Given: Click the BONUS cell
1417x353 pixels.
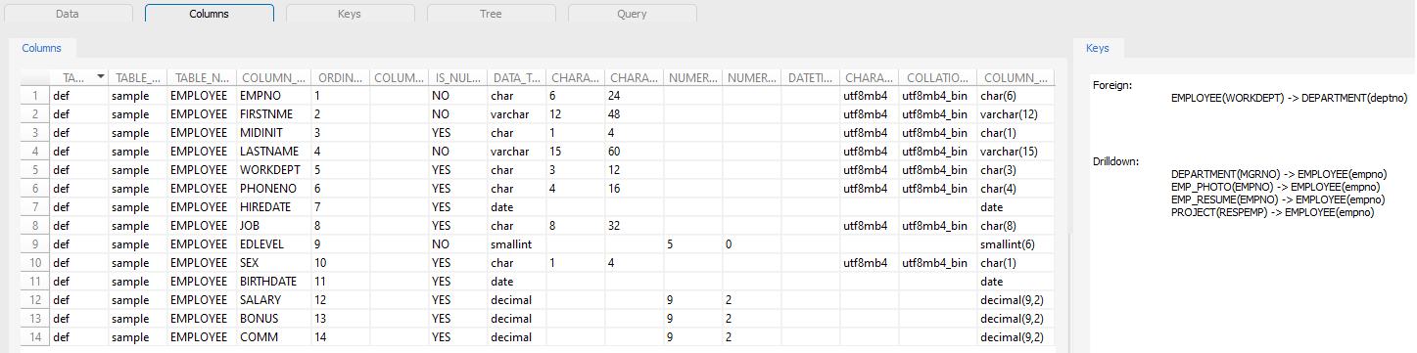Looking at the screenshot, I should [x=273, y=319].
